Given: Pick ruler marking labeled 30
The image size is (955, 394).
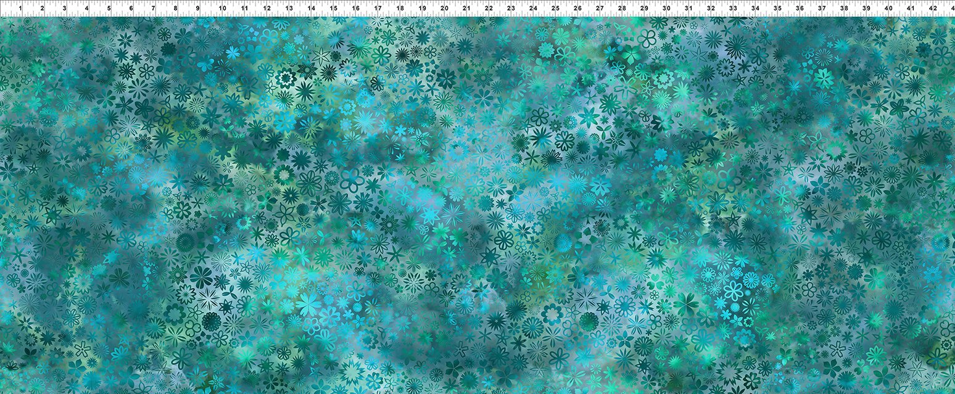Looking at the screenshot, I should tap(666, 9).
